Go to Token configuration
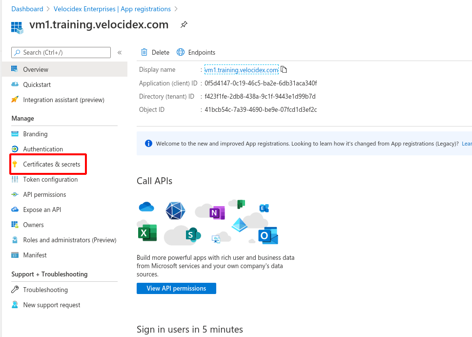472x337 pixels. coord(50,179)
